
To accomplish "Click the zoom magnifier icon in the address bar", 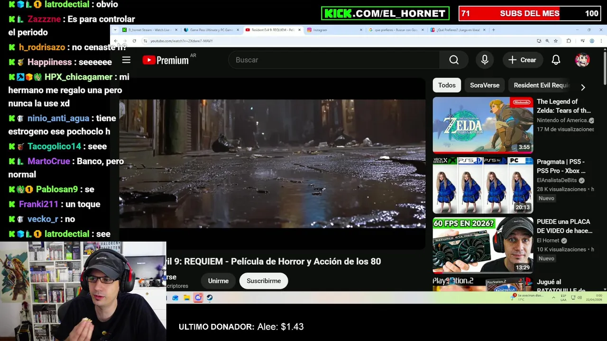I will pyautogui.click(x=547, y=41).
